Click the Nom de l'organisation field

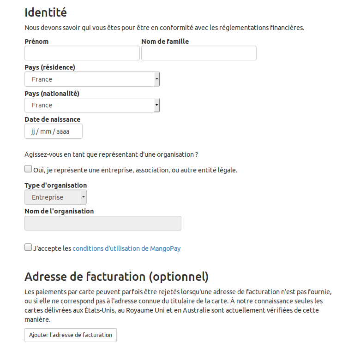tap(102, 223)
